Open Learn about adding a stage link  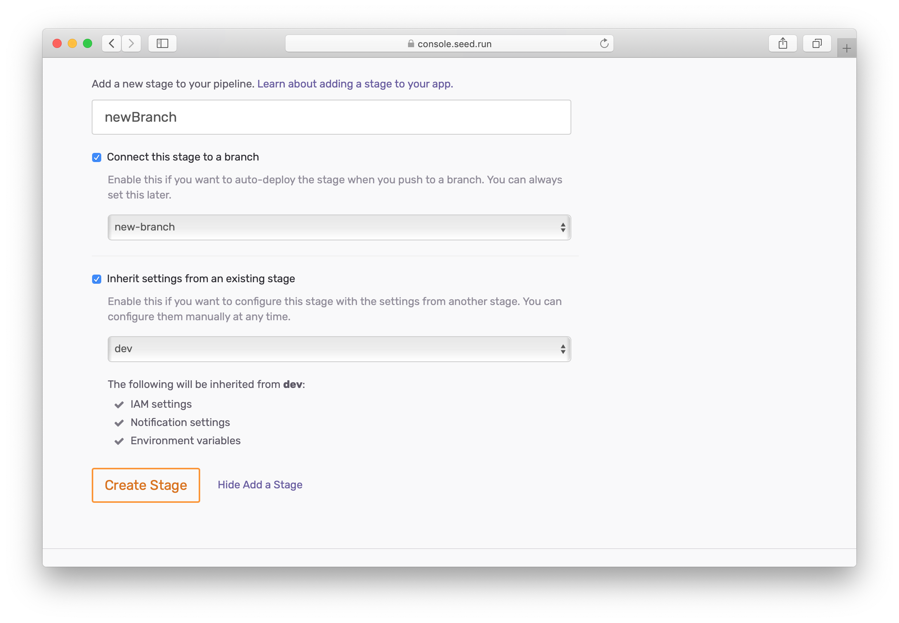coord(355,84)
